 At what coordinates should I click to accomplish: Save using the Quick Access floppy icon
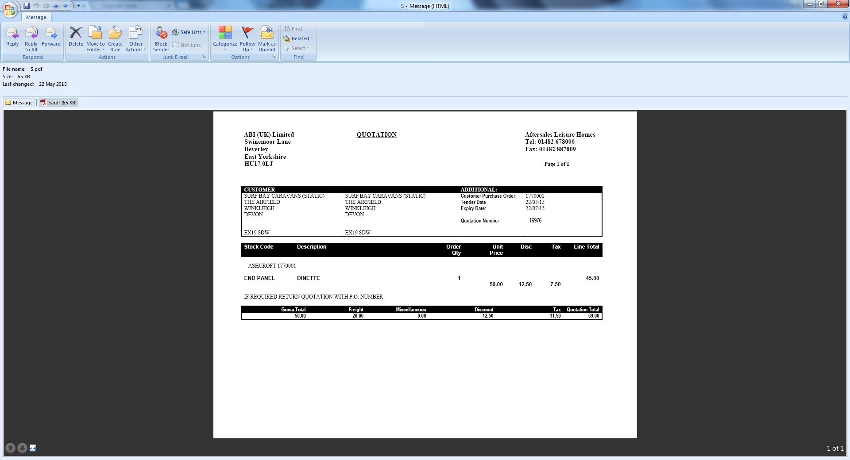(27, 6)
